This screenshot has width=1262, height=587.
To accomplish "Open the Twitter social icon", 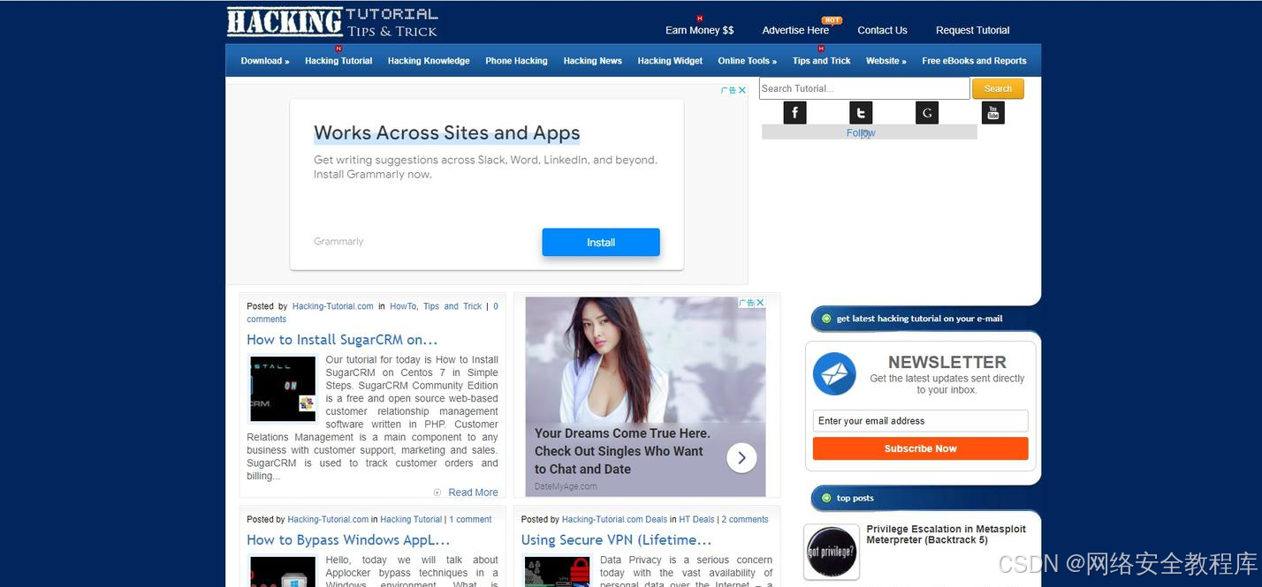I will (x=861, y=112).
